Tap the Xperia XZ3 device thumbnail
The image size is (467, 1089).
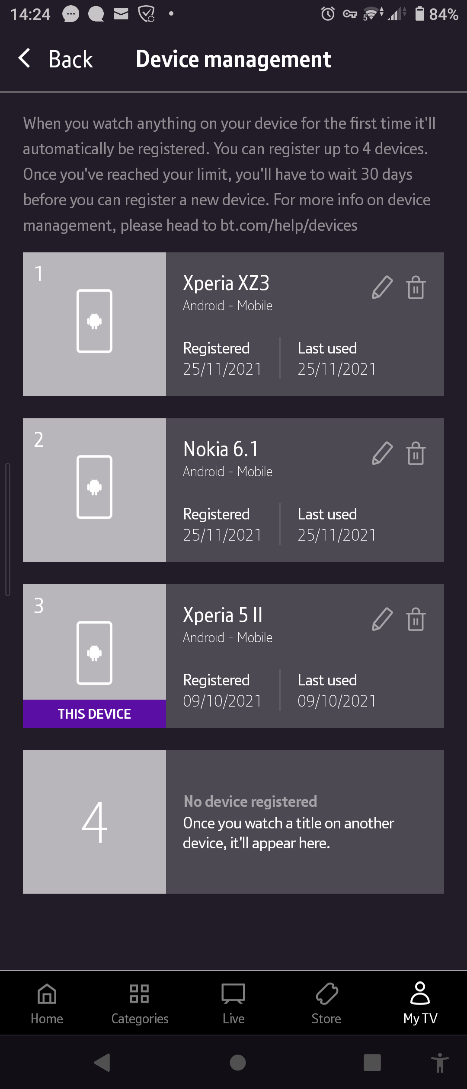tap(94, 324)
